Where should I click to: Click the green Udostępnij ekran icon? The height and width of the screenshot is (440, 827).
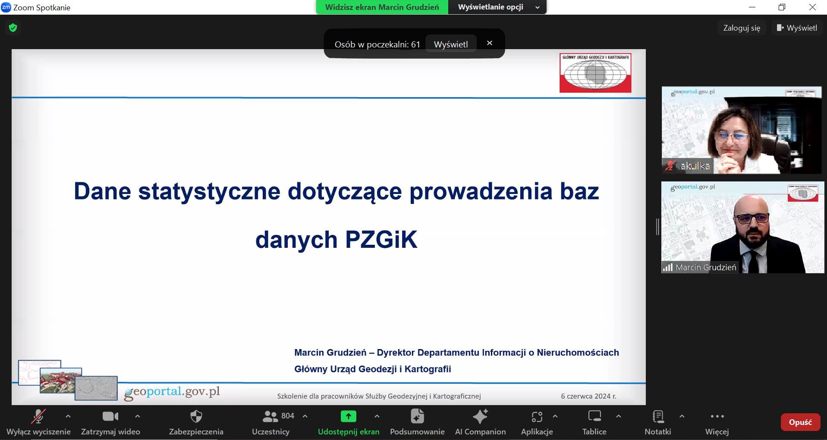[x=348, y=416]
